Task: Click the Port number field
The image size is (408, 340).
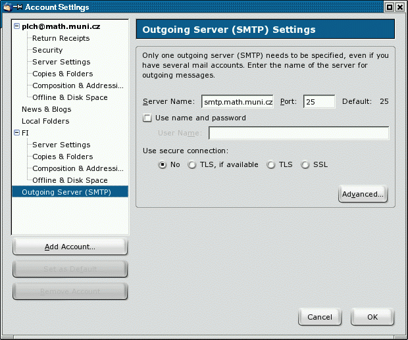Action: coord(319,101)
